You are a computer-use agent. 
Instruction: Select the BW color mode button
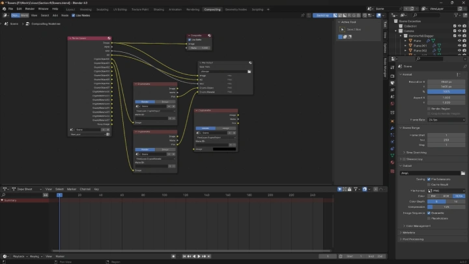click(433, 196)
